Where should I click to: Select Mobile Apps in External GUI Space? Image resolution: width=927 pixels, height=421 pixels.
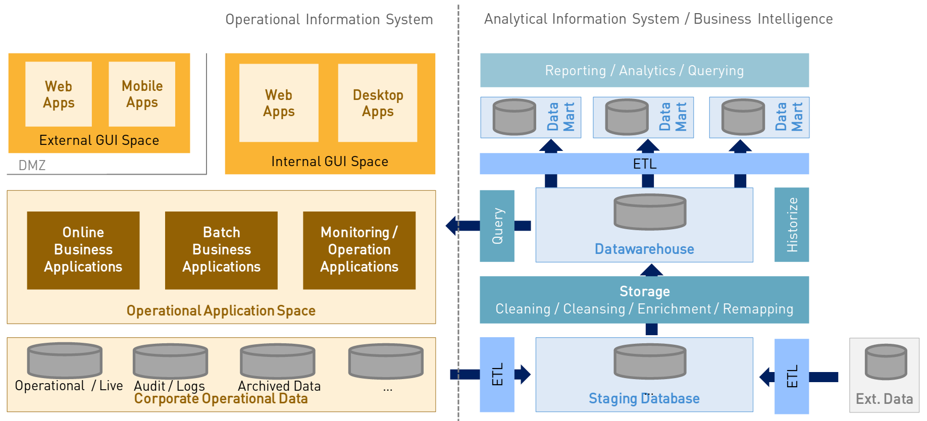(142, 94)
